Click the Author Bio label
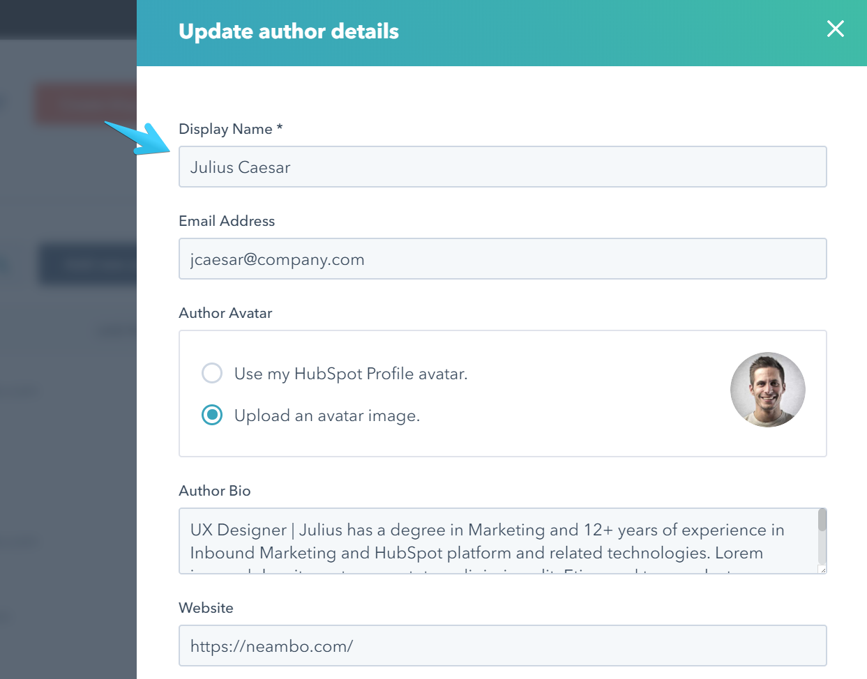This screenshot has height=679, width=867. click(x=214, y=491)
